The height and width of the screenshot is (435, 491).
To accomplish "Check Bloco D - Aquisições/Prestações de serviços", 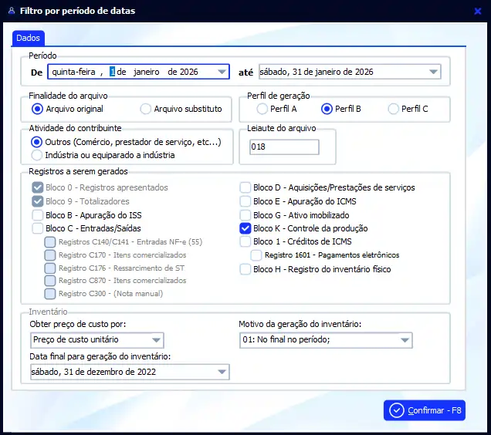I will point(245,187).
